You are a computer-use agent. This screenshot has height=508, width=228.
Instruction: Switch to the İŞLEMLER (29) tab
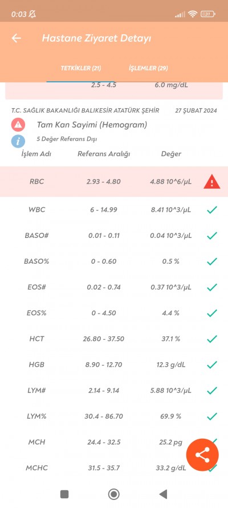148,68
